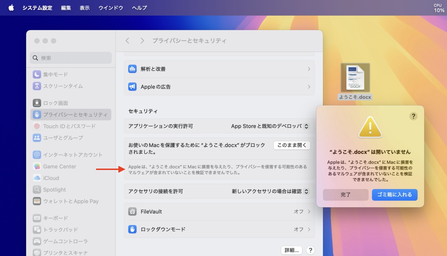Click the FileVault house-lock icon

[132, 211]
